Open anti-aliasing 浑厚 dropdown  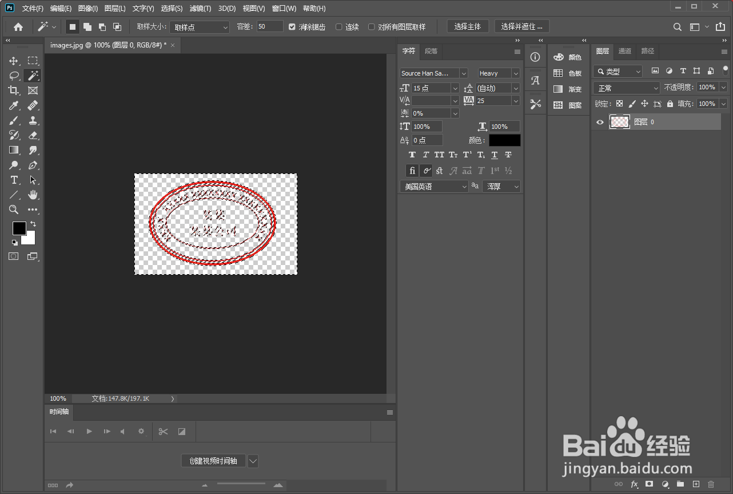pos(501,187)
